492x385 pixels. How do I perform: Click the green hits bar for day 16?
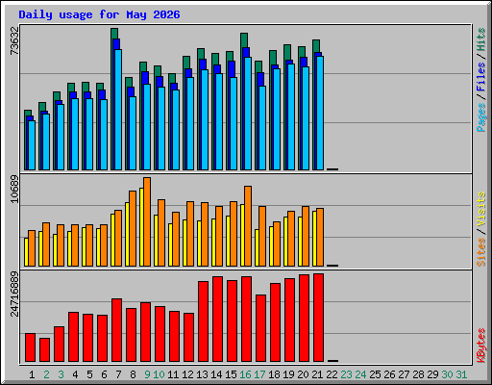pyautogui.click(x=244, y=40)
